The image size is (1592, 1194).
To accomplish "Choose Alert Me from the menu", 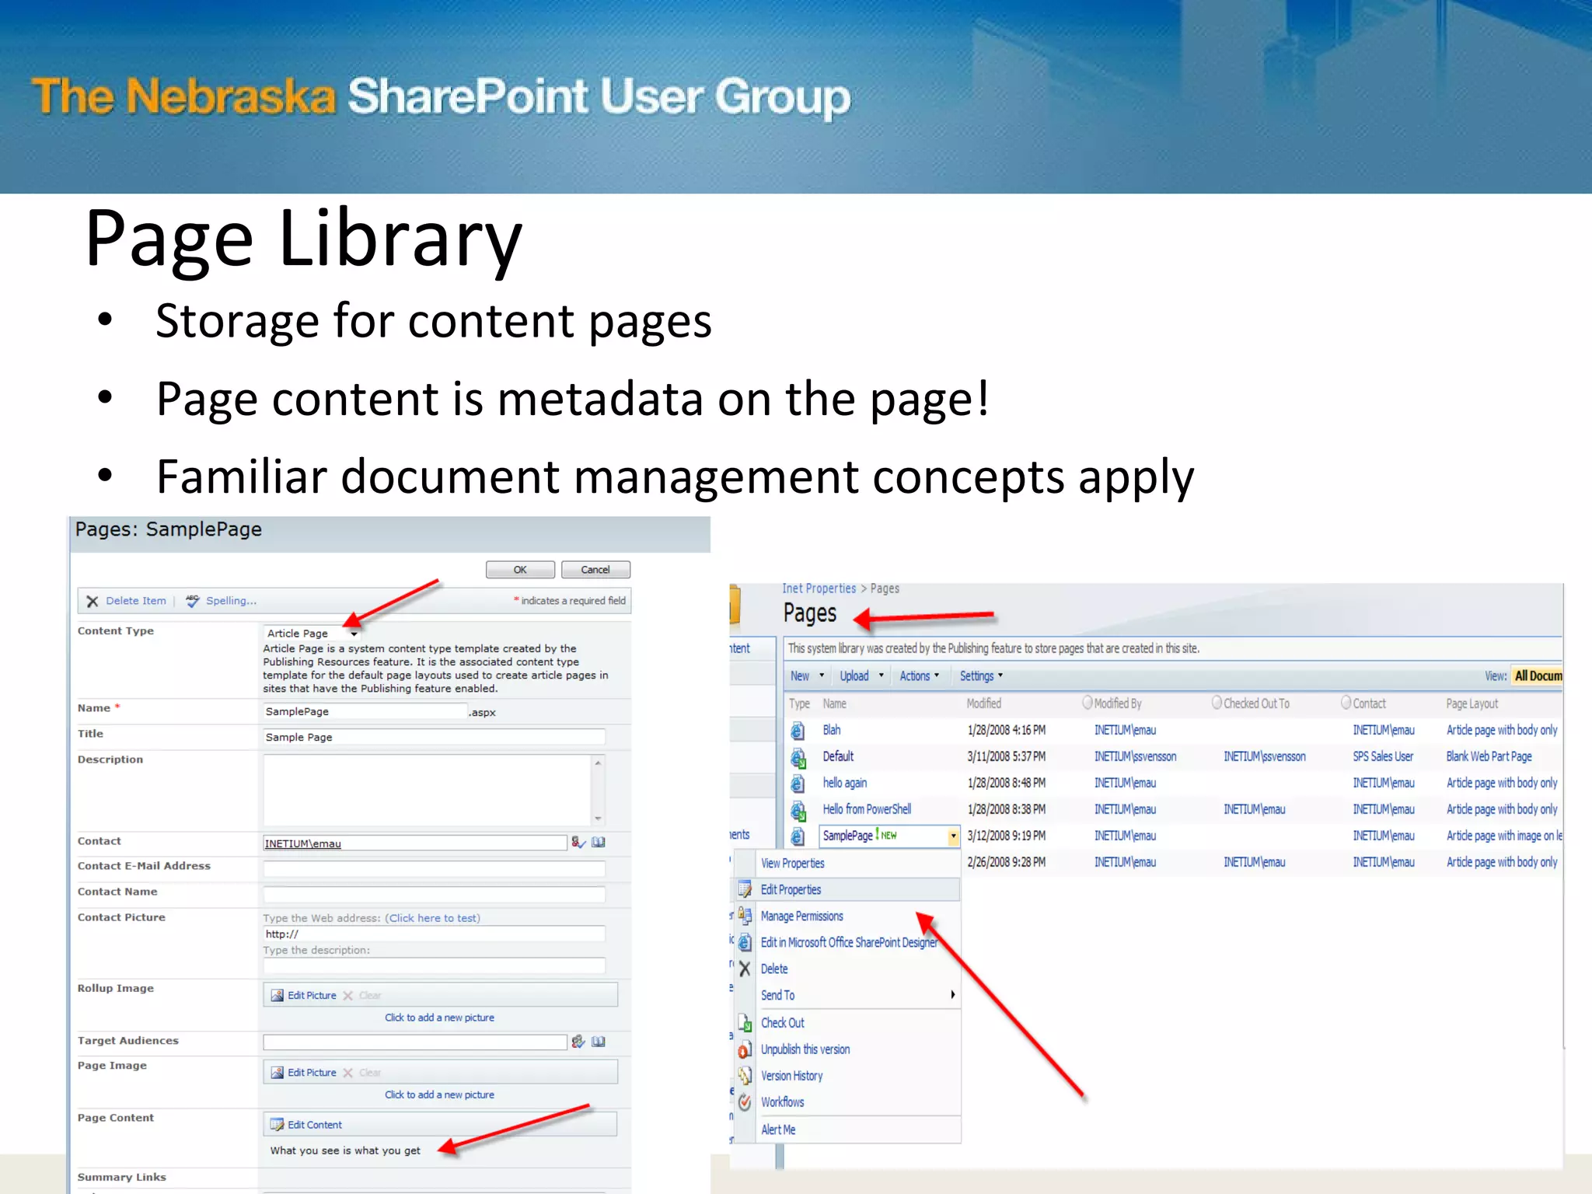I will click(777, 1129).
